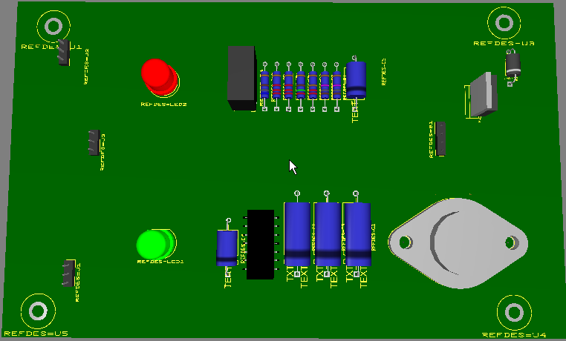Select the top-right mounting hole U3
This screenshot has width=566, height=341.
click(x=505, y=22)
